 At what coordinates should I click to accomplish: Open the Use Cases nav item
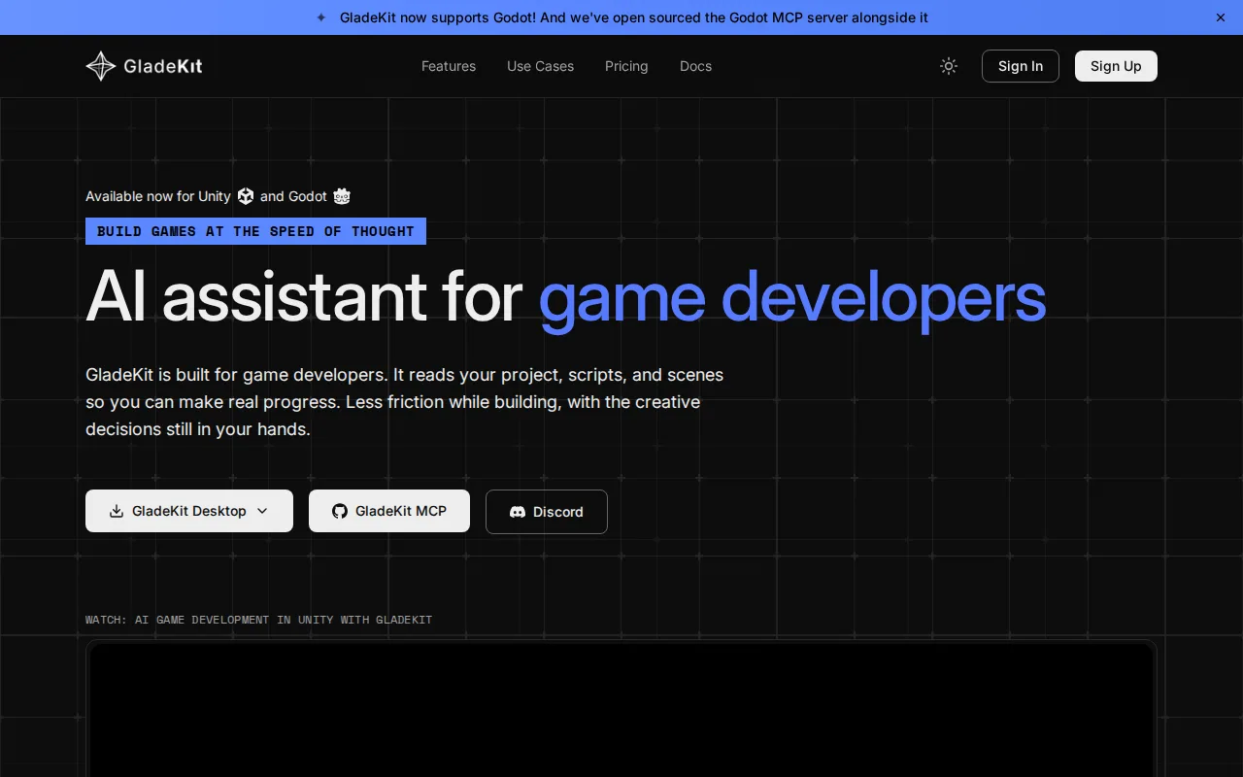coord(540,66)
